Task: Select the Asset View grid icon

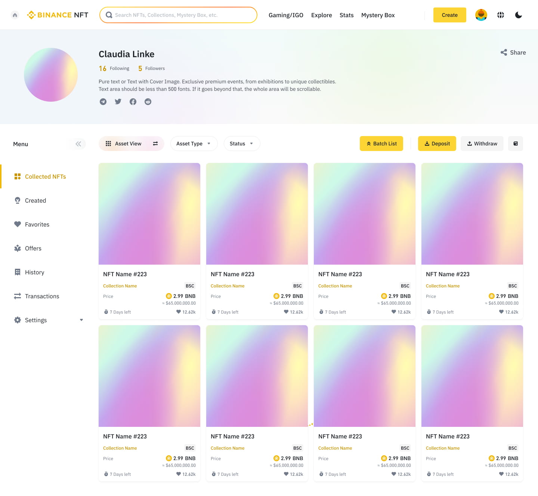Action: pyautogui.click(x=108, y=144)
